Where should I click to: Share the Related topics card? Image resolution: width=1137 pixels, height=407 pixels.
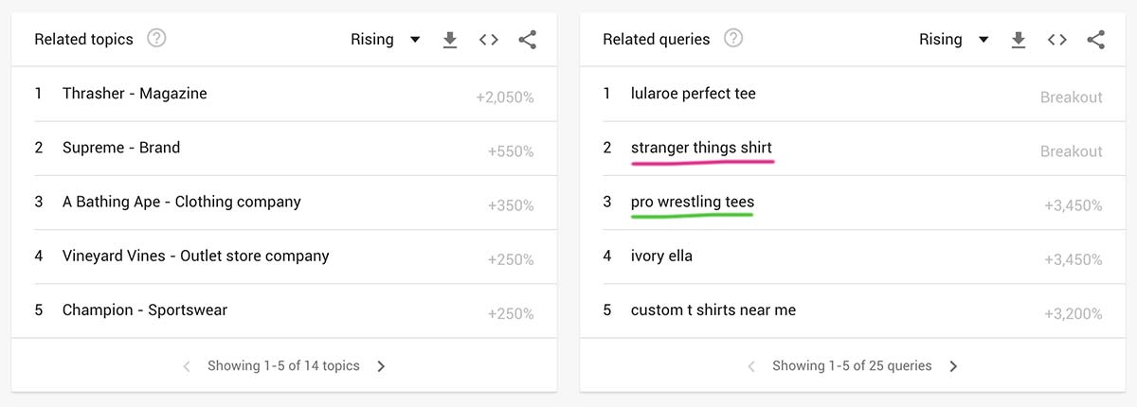click(528, 40)
